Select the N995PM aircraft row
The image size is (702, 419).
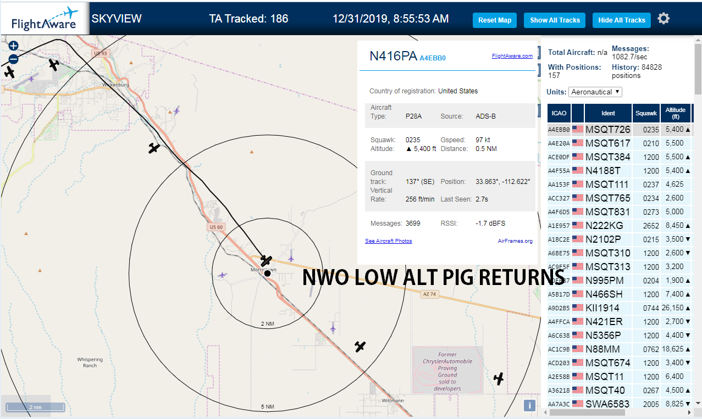(x=620, y=281)
